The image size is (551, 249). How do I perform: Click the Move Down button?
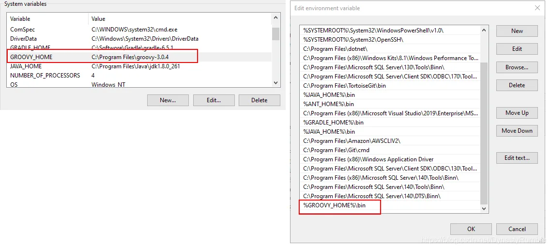coord(517,131)
